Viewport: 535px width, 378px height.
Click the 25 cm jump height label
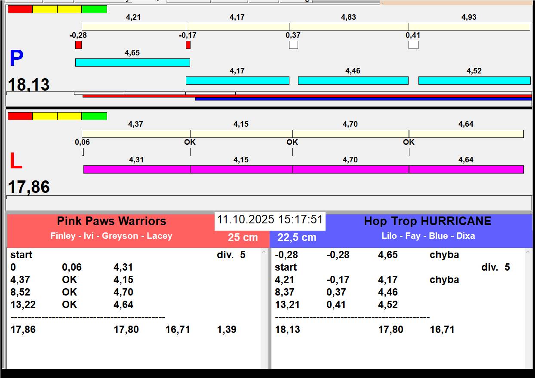[x=243, y=237]
